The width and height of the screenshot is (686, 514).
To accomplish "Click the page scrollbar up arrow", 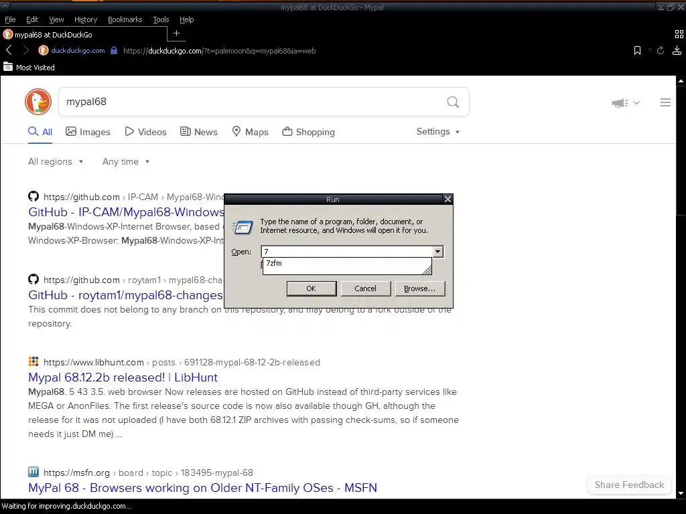I will (681, 81).
